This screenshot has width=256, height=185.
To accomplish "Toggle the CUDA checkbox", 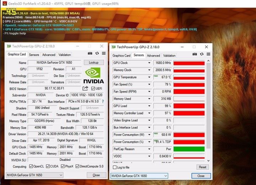I will point(48,166).
